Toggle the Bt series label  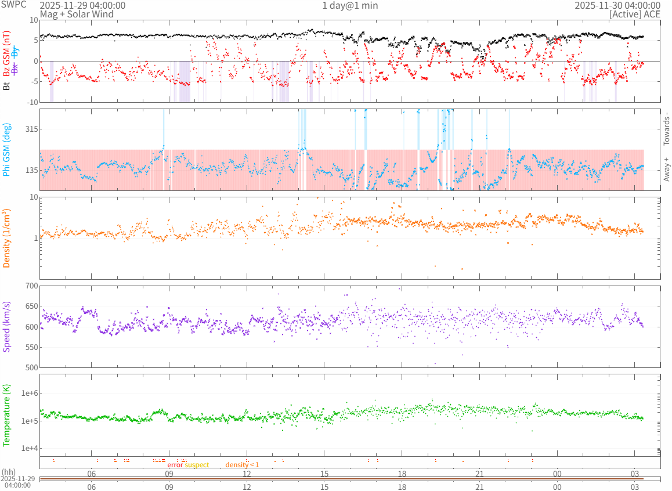click(6, 86)
